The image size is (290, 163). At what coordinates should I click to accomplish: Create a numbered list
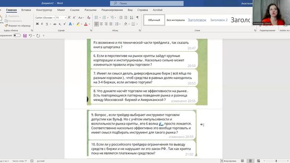[x=104, y=18]
